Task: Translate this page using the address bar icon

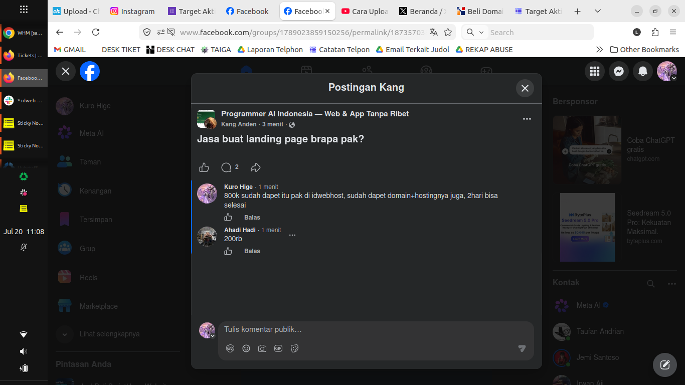Action: click(434, 32)
